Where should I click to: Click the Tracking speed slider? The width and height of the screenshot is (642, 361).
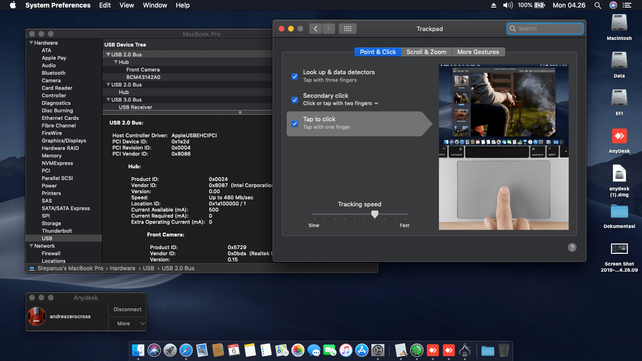(x=375, y=214)
